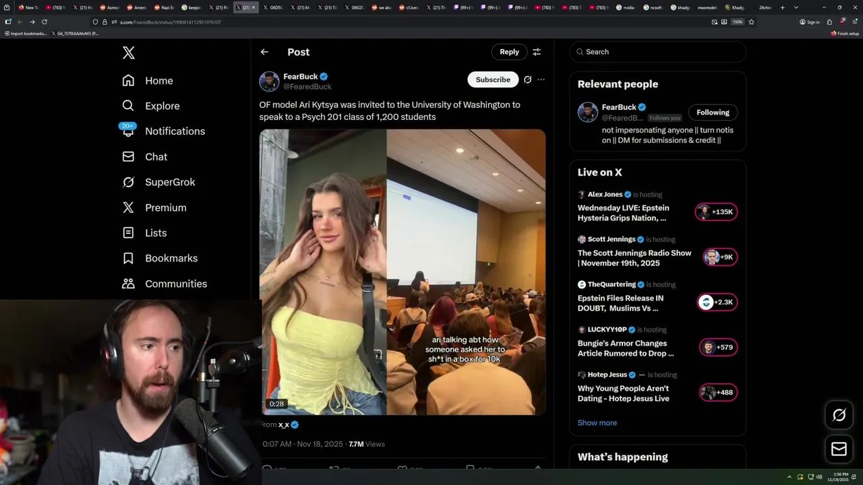Screen dimensions: 863x485
Task: Focus the X Search input field
Action: [x=657, y=52]
